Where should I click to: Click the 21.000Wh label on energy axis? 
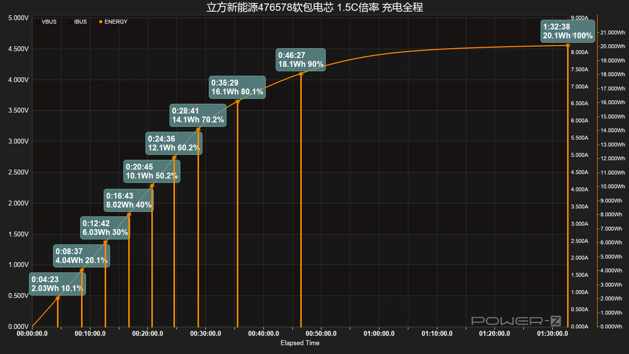click(x=612, y=32)
